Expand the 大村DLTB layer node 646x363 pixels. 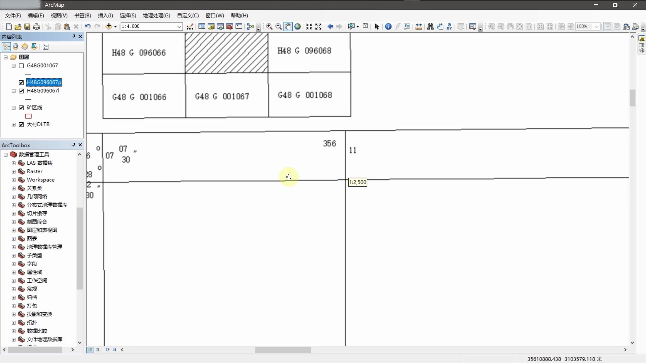pyautogui.click(x=13, y=125)
